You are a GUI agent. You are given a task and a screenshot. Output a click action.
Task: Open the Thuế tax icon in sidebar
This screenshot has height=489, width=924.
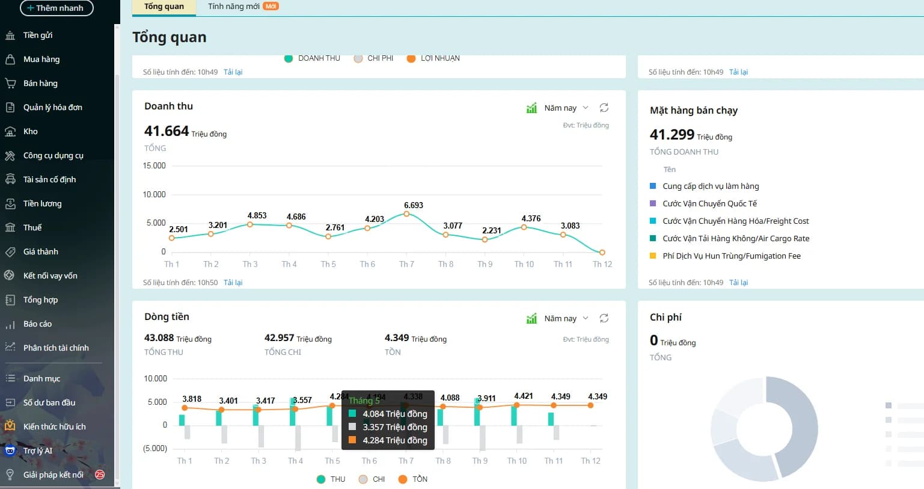coord(10,227)
